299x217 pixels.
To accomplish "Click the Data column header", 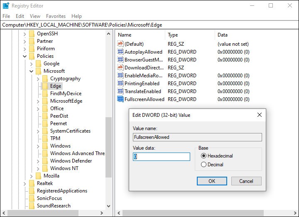I will 257,35.
